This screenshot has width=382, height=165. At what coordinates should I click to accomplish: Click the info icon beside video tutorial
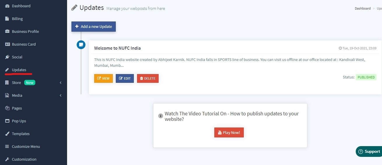click(161, 116)
